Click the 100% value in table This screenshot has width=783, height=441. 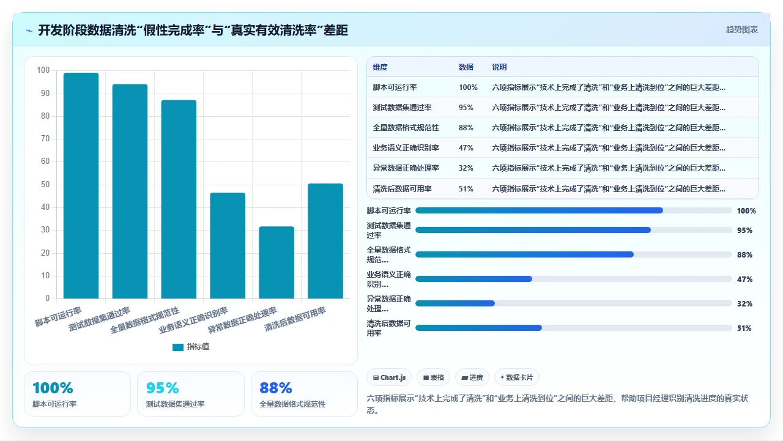(468, 87)
